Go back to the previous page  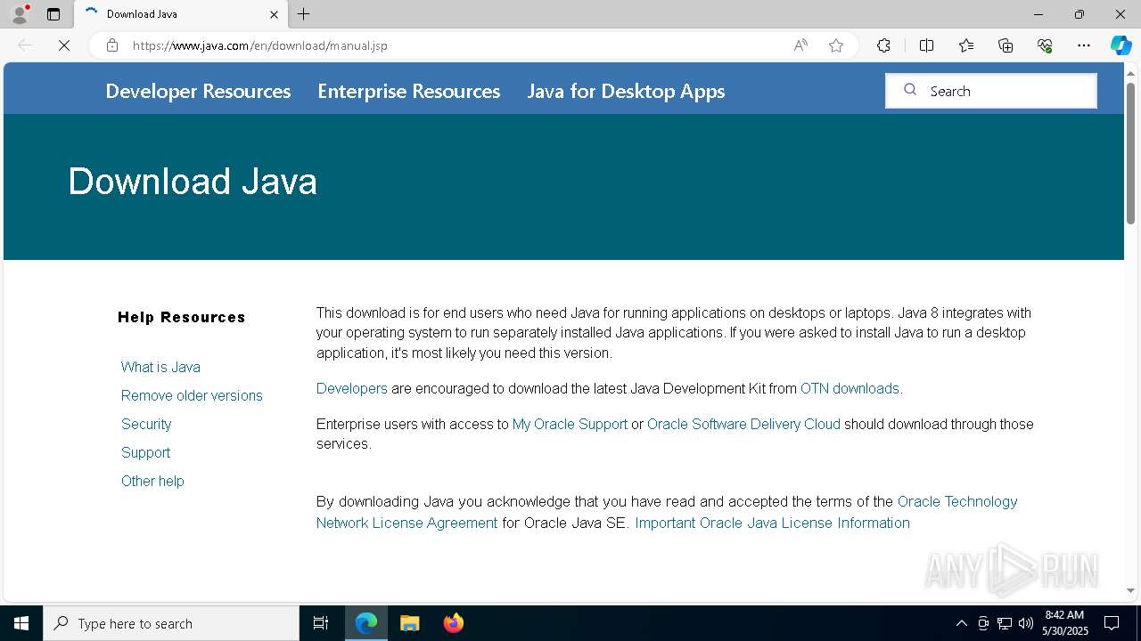25,45
